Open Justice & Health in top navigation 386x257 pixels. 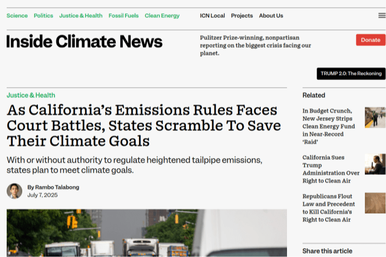[x=81, y=16]
